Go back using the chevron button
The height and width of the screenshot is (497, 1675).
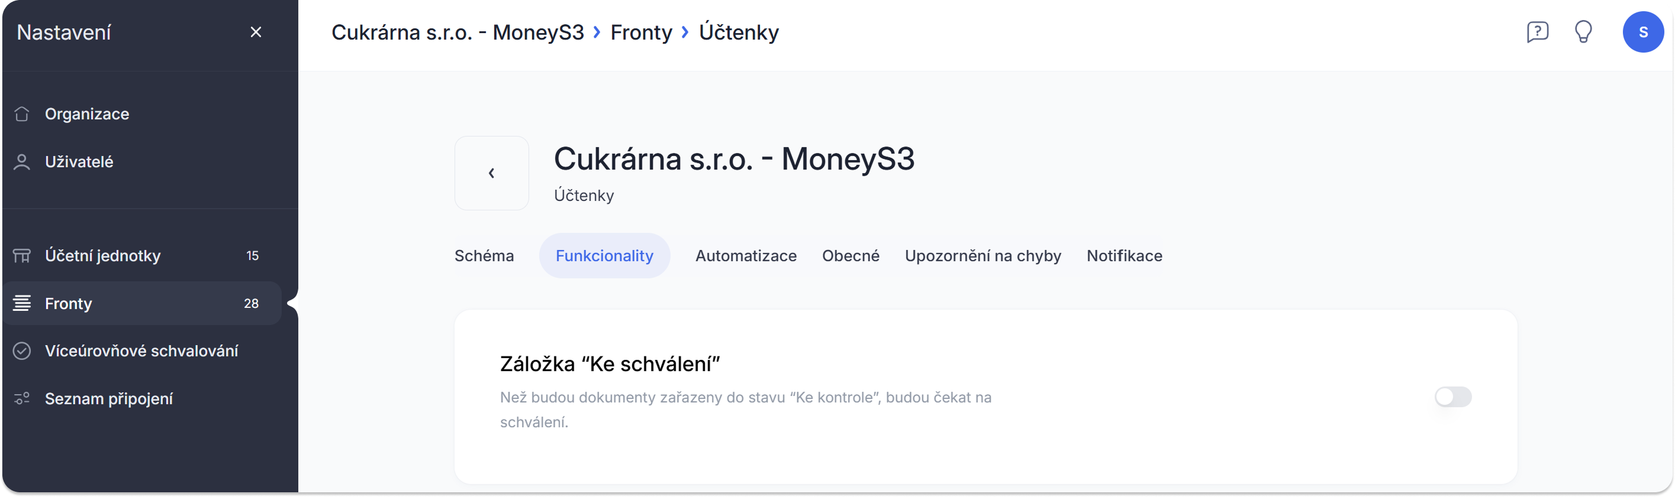(492, 173)
